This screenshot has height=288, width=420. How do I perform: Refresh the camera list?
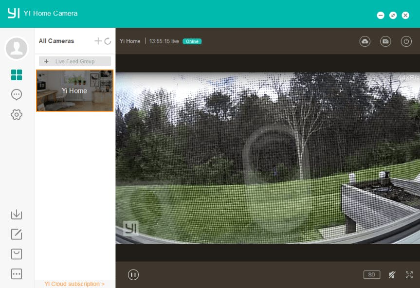[x=108, y=41]
